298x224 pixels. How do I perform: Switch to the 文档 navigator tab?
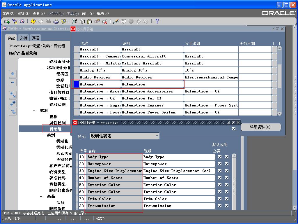(23, 38)
